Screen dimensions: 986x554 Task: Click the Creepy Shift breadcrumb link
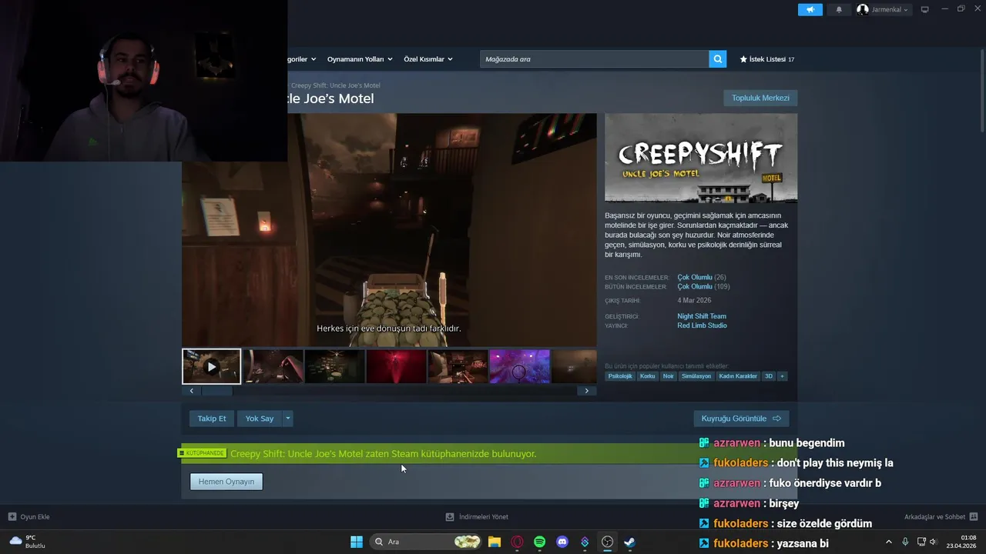tap(336, 85)
